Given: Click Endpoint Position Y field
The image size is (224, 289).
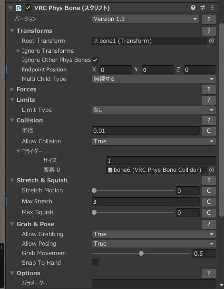Looking at the screenshot, I should coord(158,70).
